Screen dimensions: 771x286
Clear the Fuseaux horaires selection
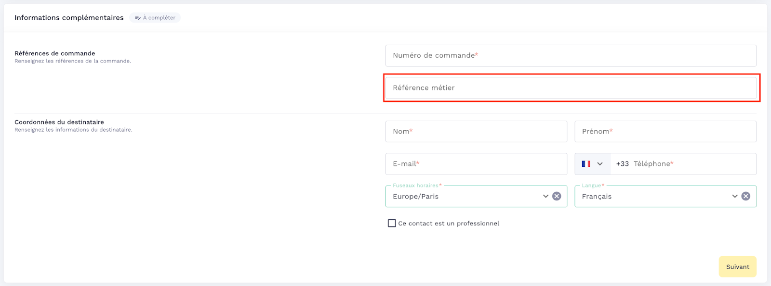[557, 196]
